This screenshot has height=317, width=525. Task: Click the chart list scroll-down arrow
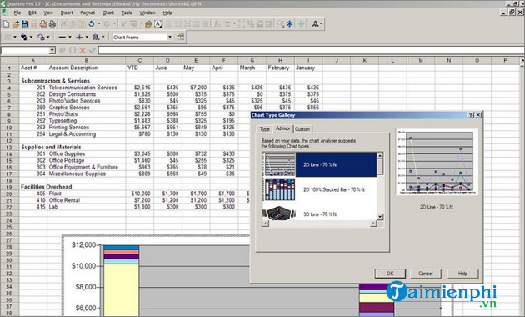(x=380, y=217)
